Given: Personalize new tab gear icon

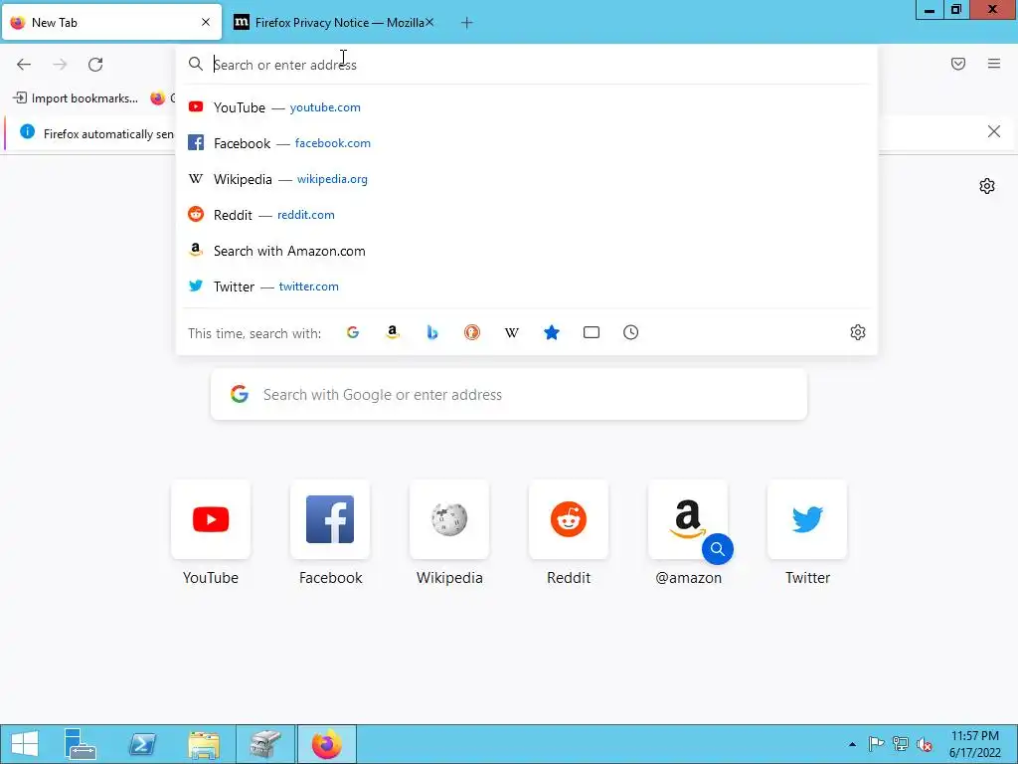Looking at the screenshot, I should coord(987,186).
